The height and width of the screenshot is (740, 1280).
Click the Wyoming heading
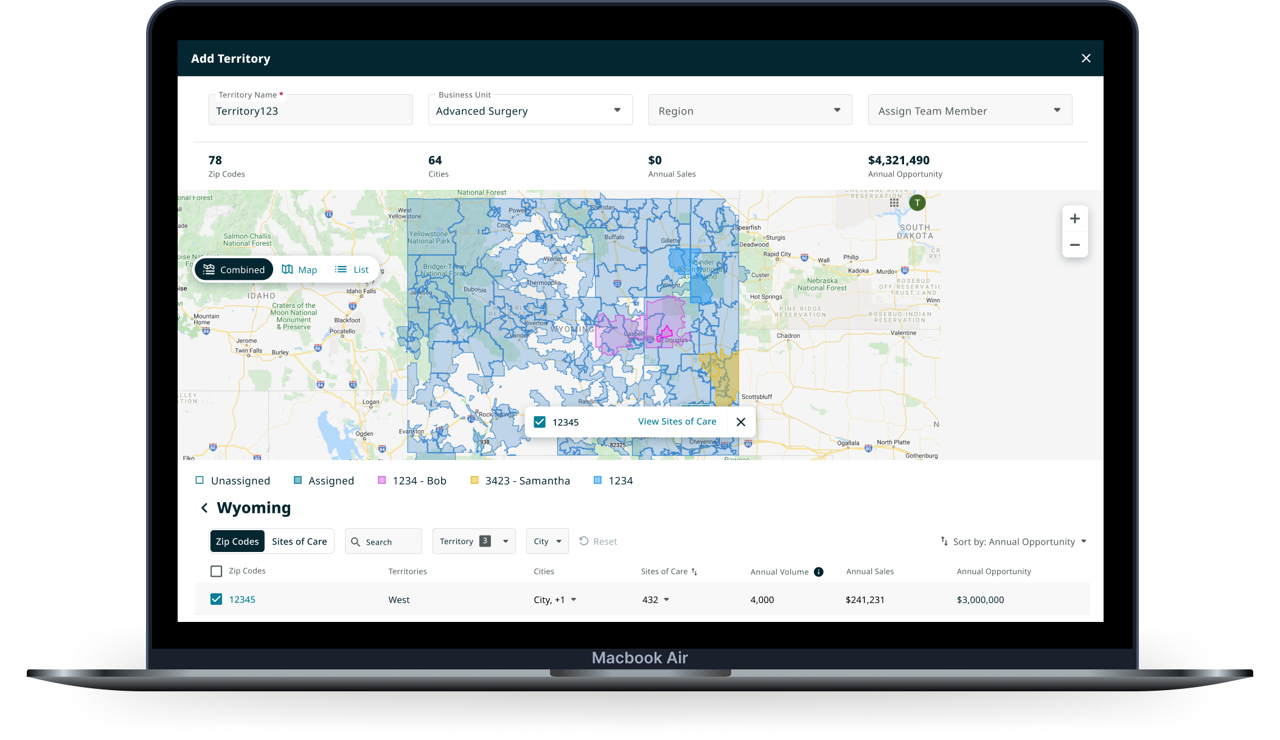click(x=254, y=508)
